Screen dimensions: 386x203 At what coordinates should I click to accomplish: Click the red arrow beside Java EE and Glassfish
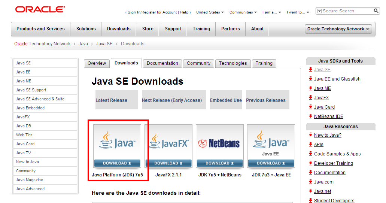pos(310,79)
